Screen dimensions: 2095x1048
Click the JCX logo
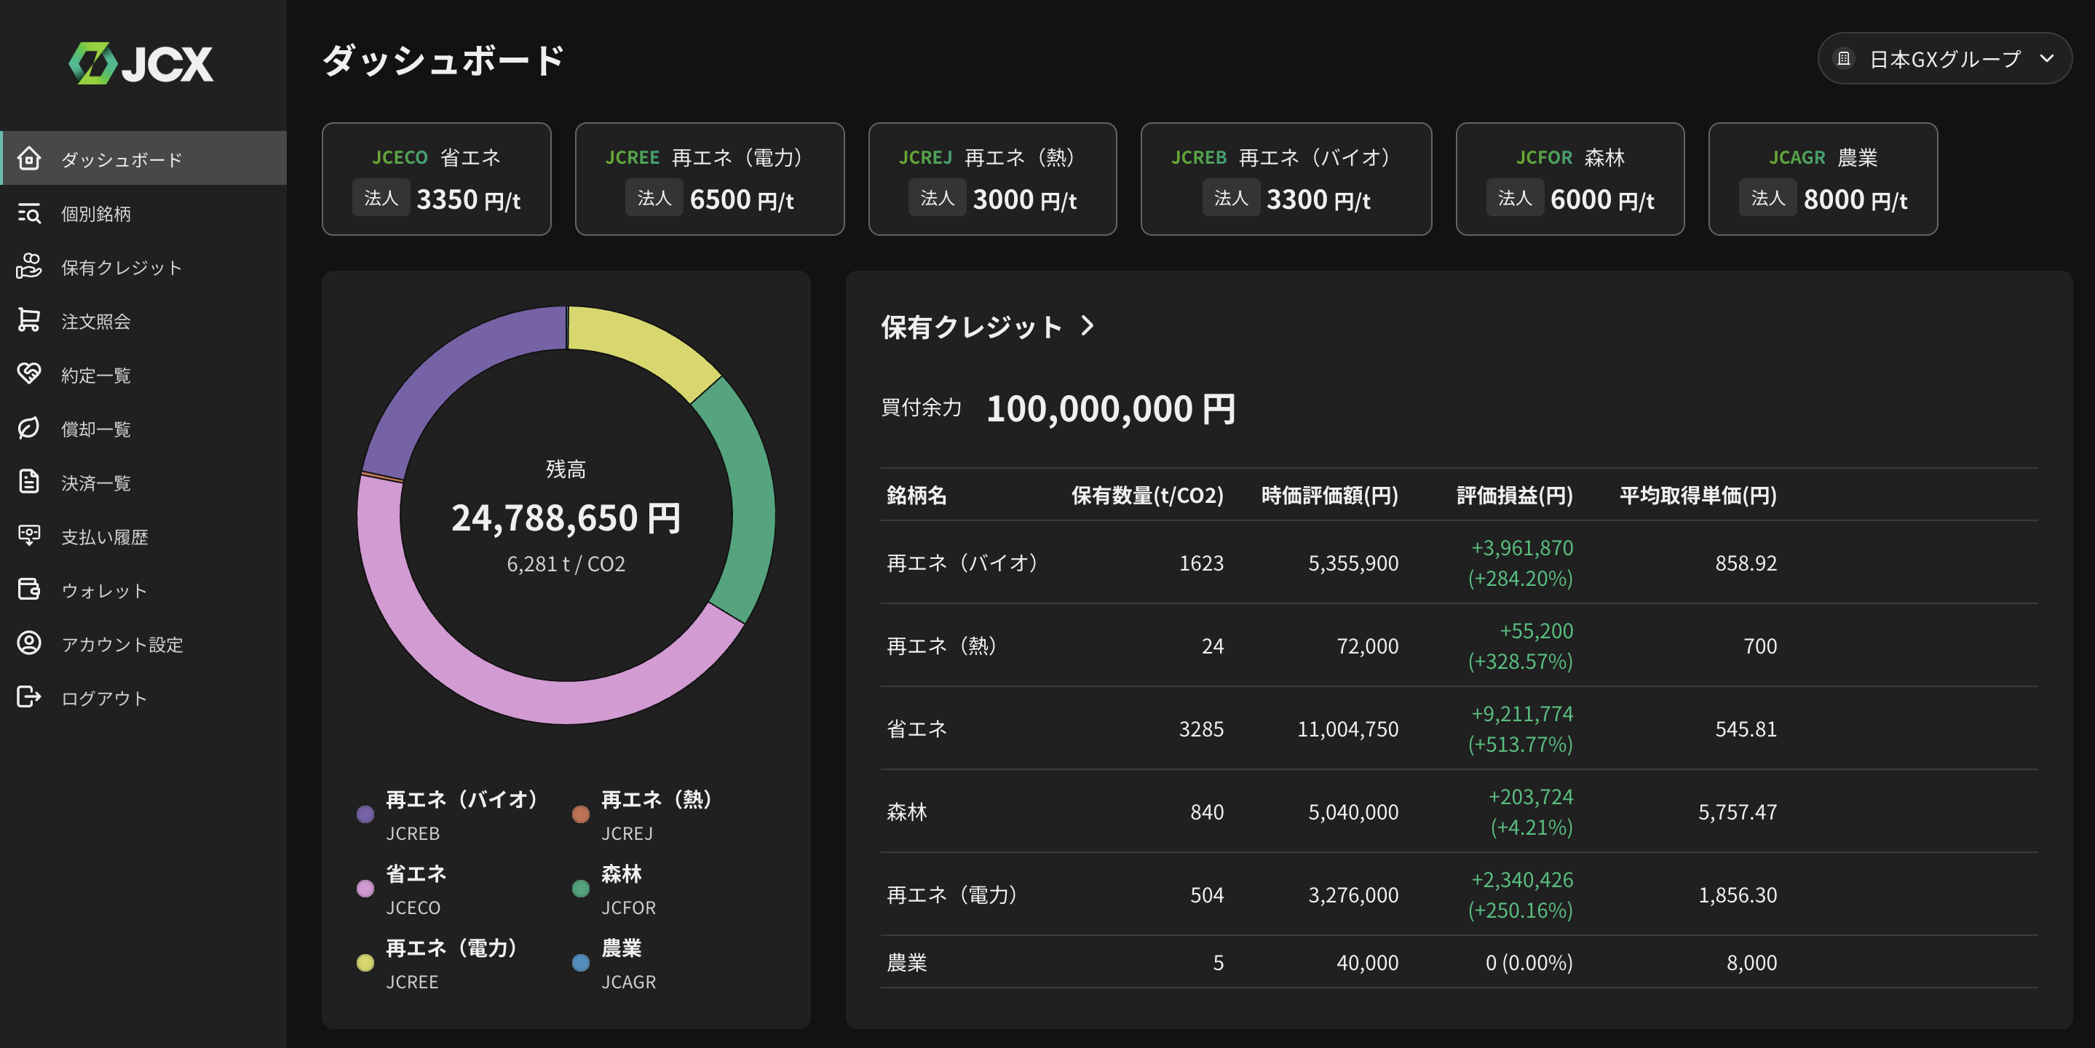pyautogui.click(x=141, y=63)
